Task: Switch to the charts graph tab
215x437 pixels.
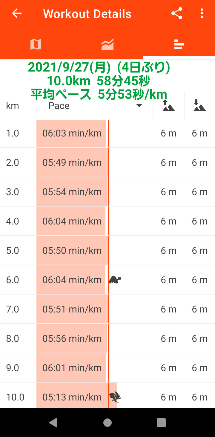Action: [107, 45]
